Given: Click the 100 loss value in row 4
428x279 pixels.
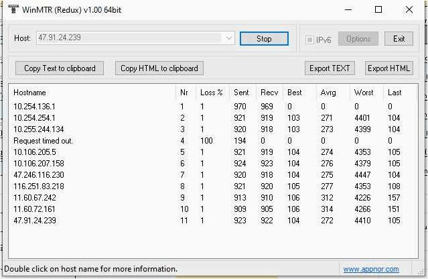Looking at the screenshot, I should coord(206,141).
